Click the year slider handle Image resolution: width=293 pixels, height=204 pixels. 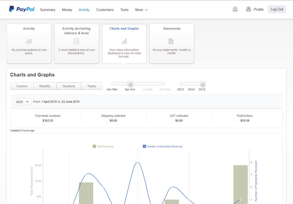203,84
